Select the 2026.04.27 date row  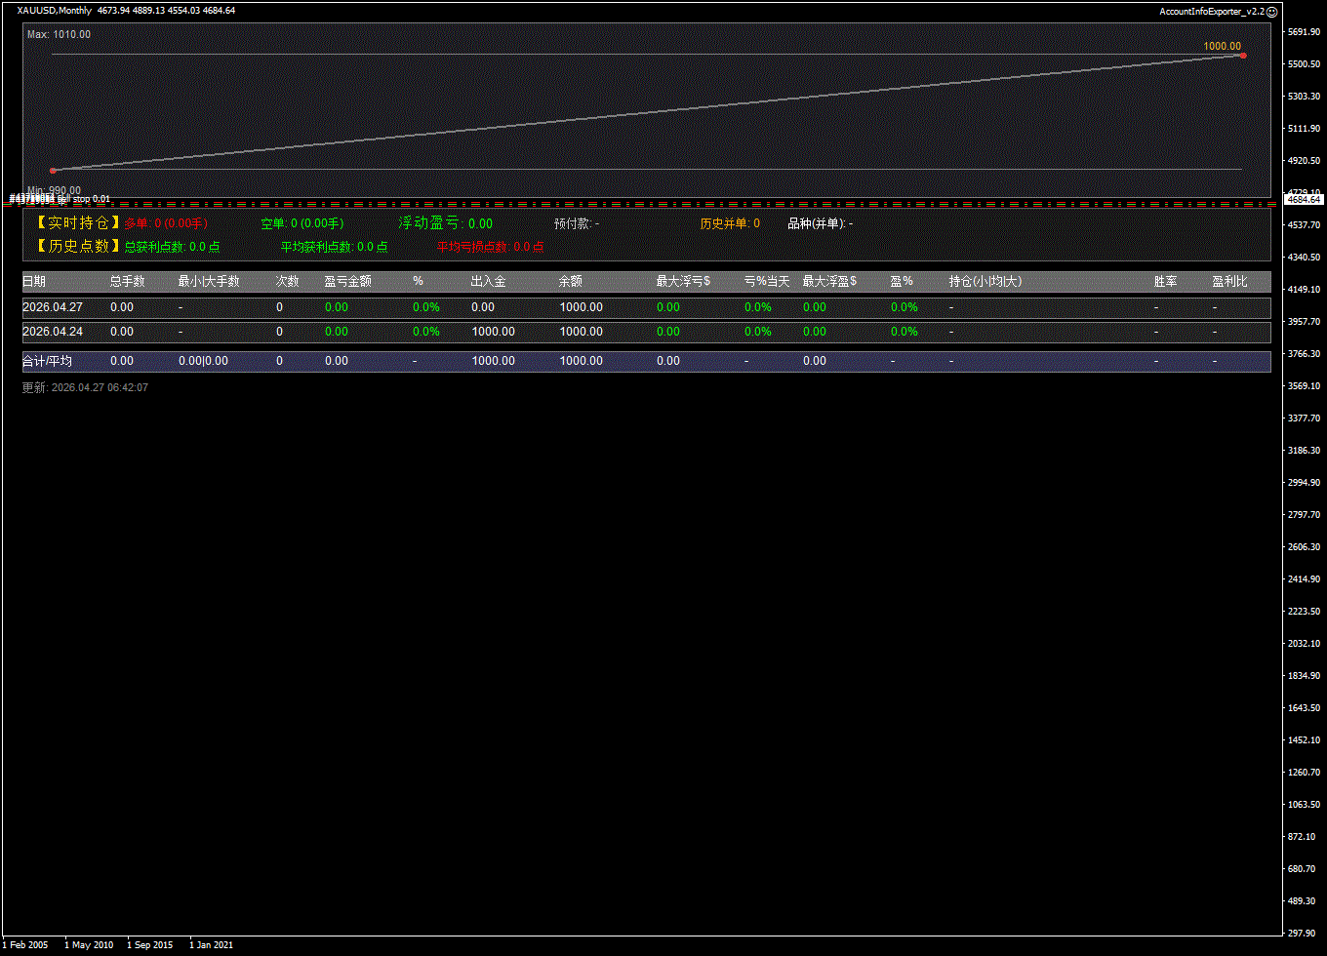point(52,307)
